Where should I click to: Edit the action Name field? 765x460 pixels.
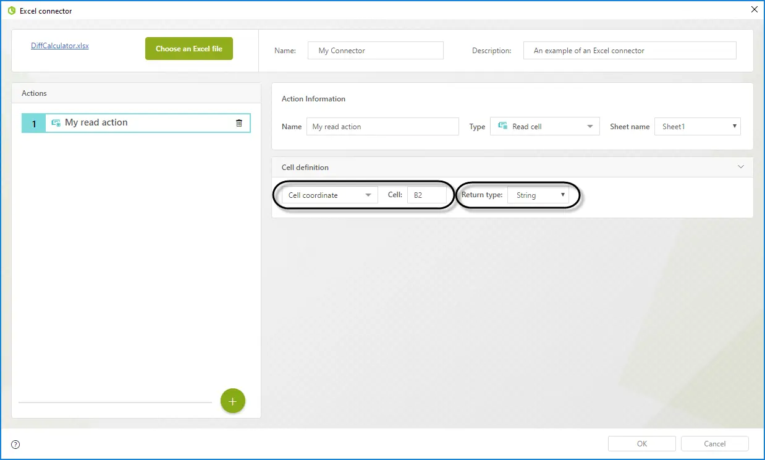[x=382, y=127]
